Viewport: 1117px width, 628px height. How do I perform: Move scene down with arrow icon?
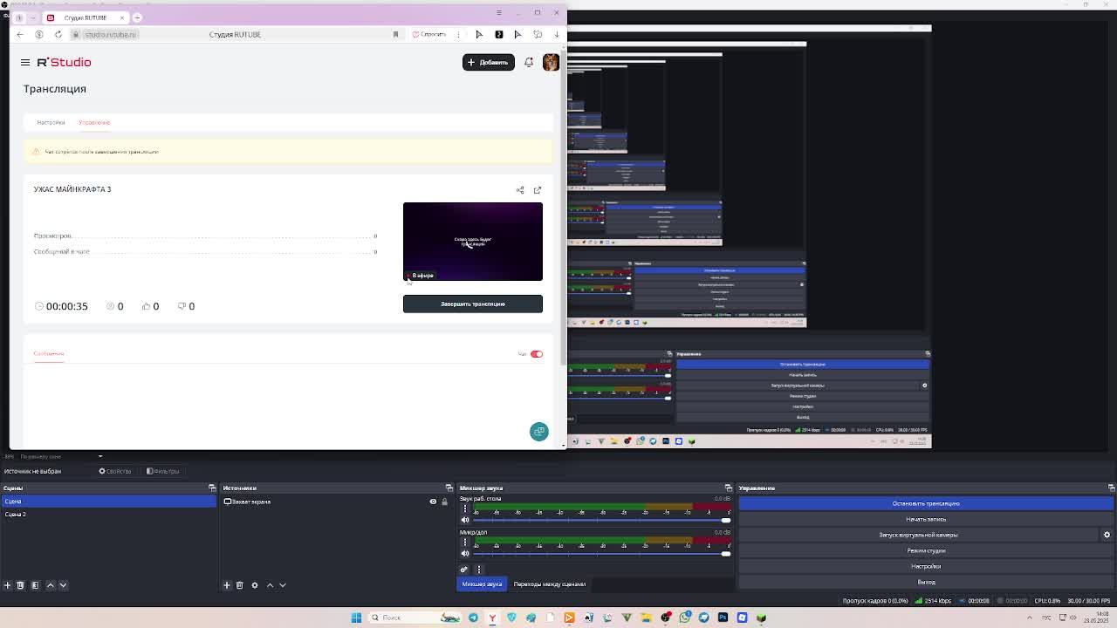[63, 585]
